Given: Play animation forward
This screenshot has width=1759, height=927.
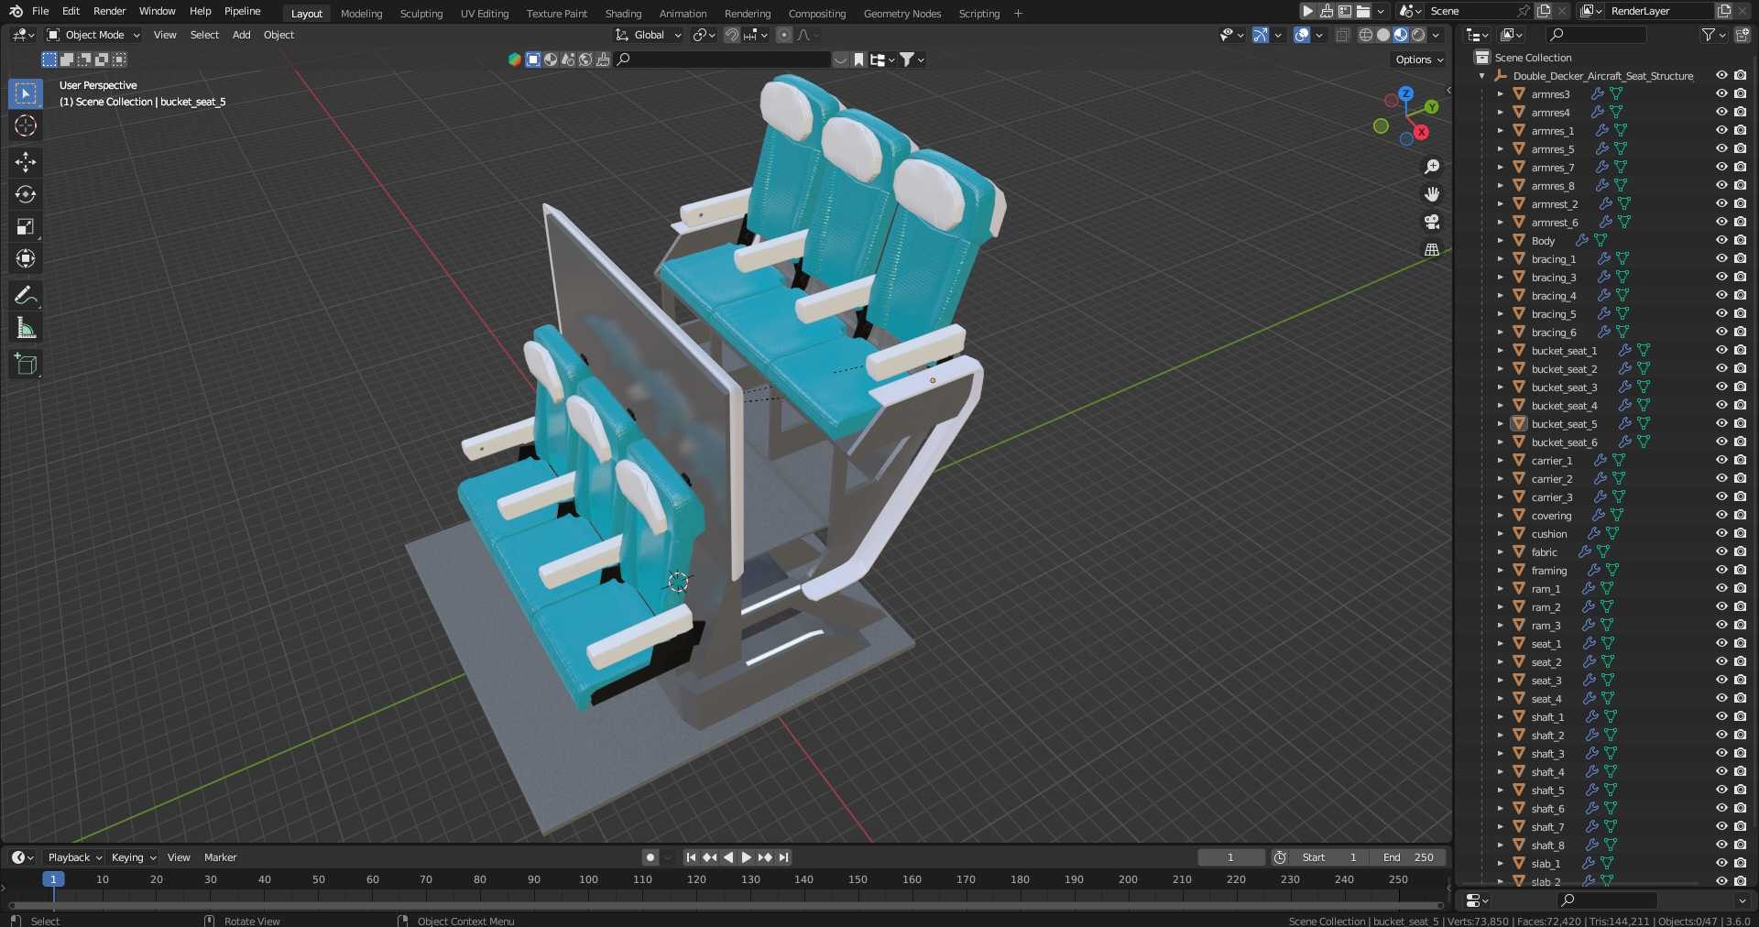Looking at the screenshot, I should coord(746,857).
